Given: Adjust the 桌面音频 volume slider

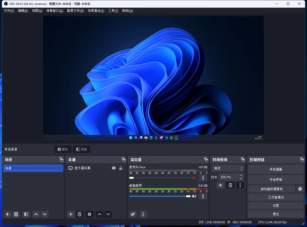Looking at the screenshot, I should point(188,196).
